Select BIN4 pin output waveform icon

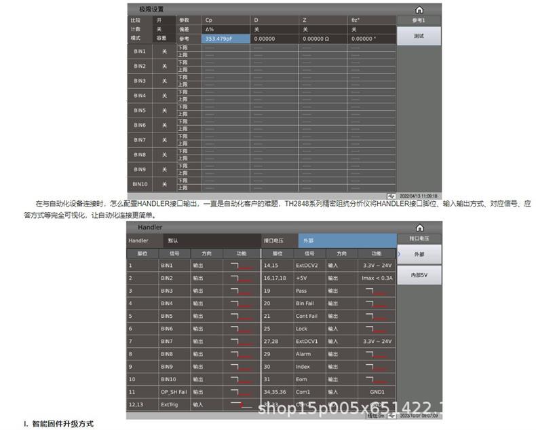242,304
